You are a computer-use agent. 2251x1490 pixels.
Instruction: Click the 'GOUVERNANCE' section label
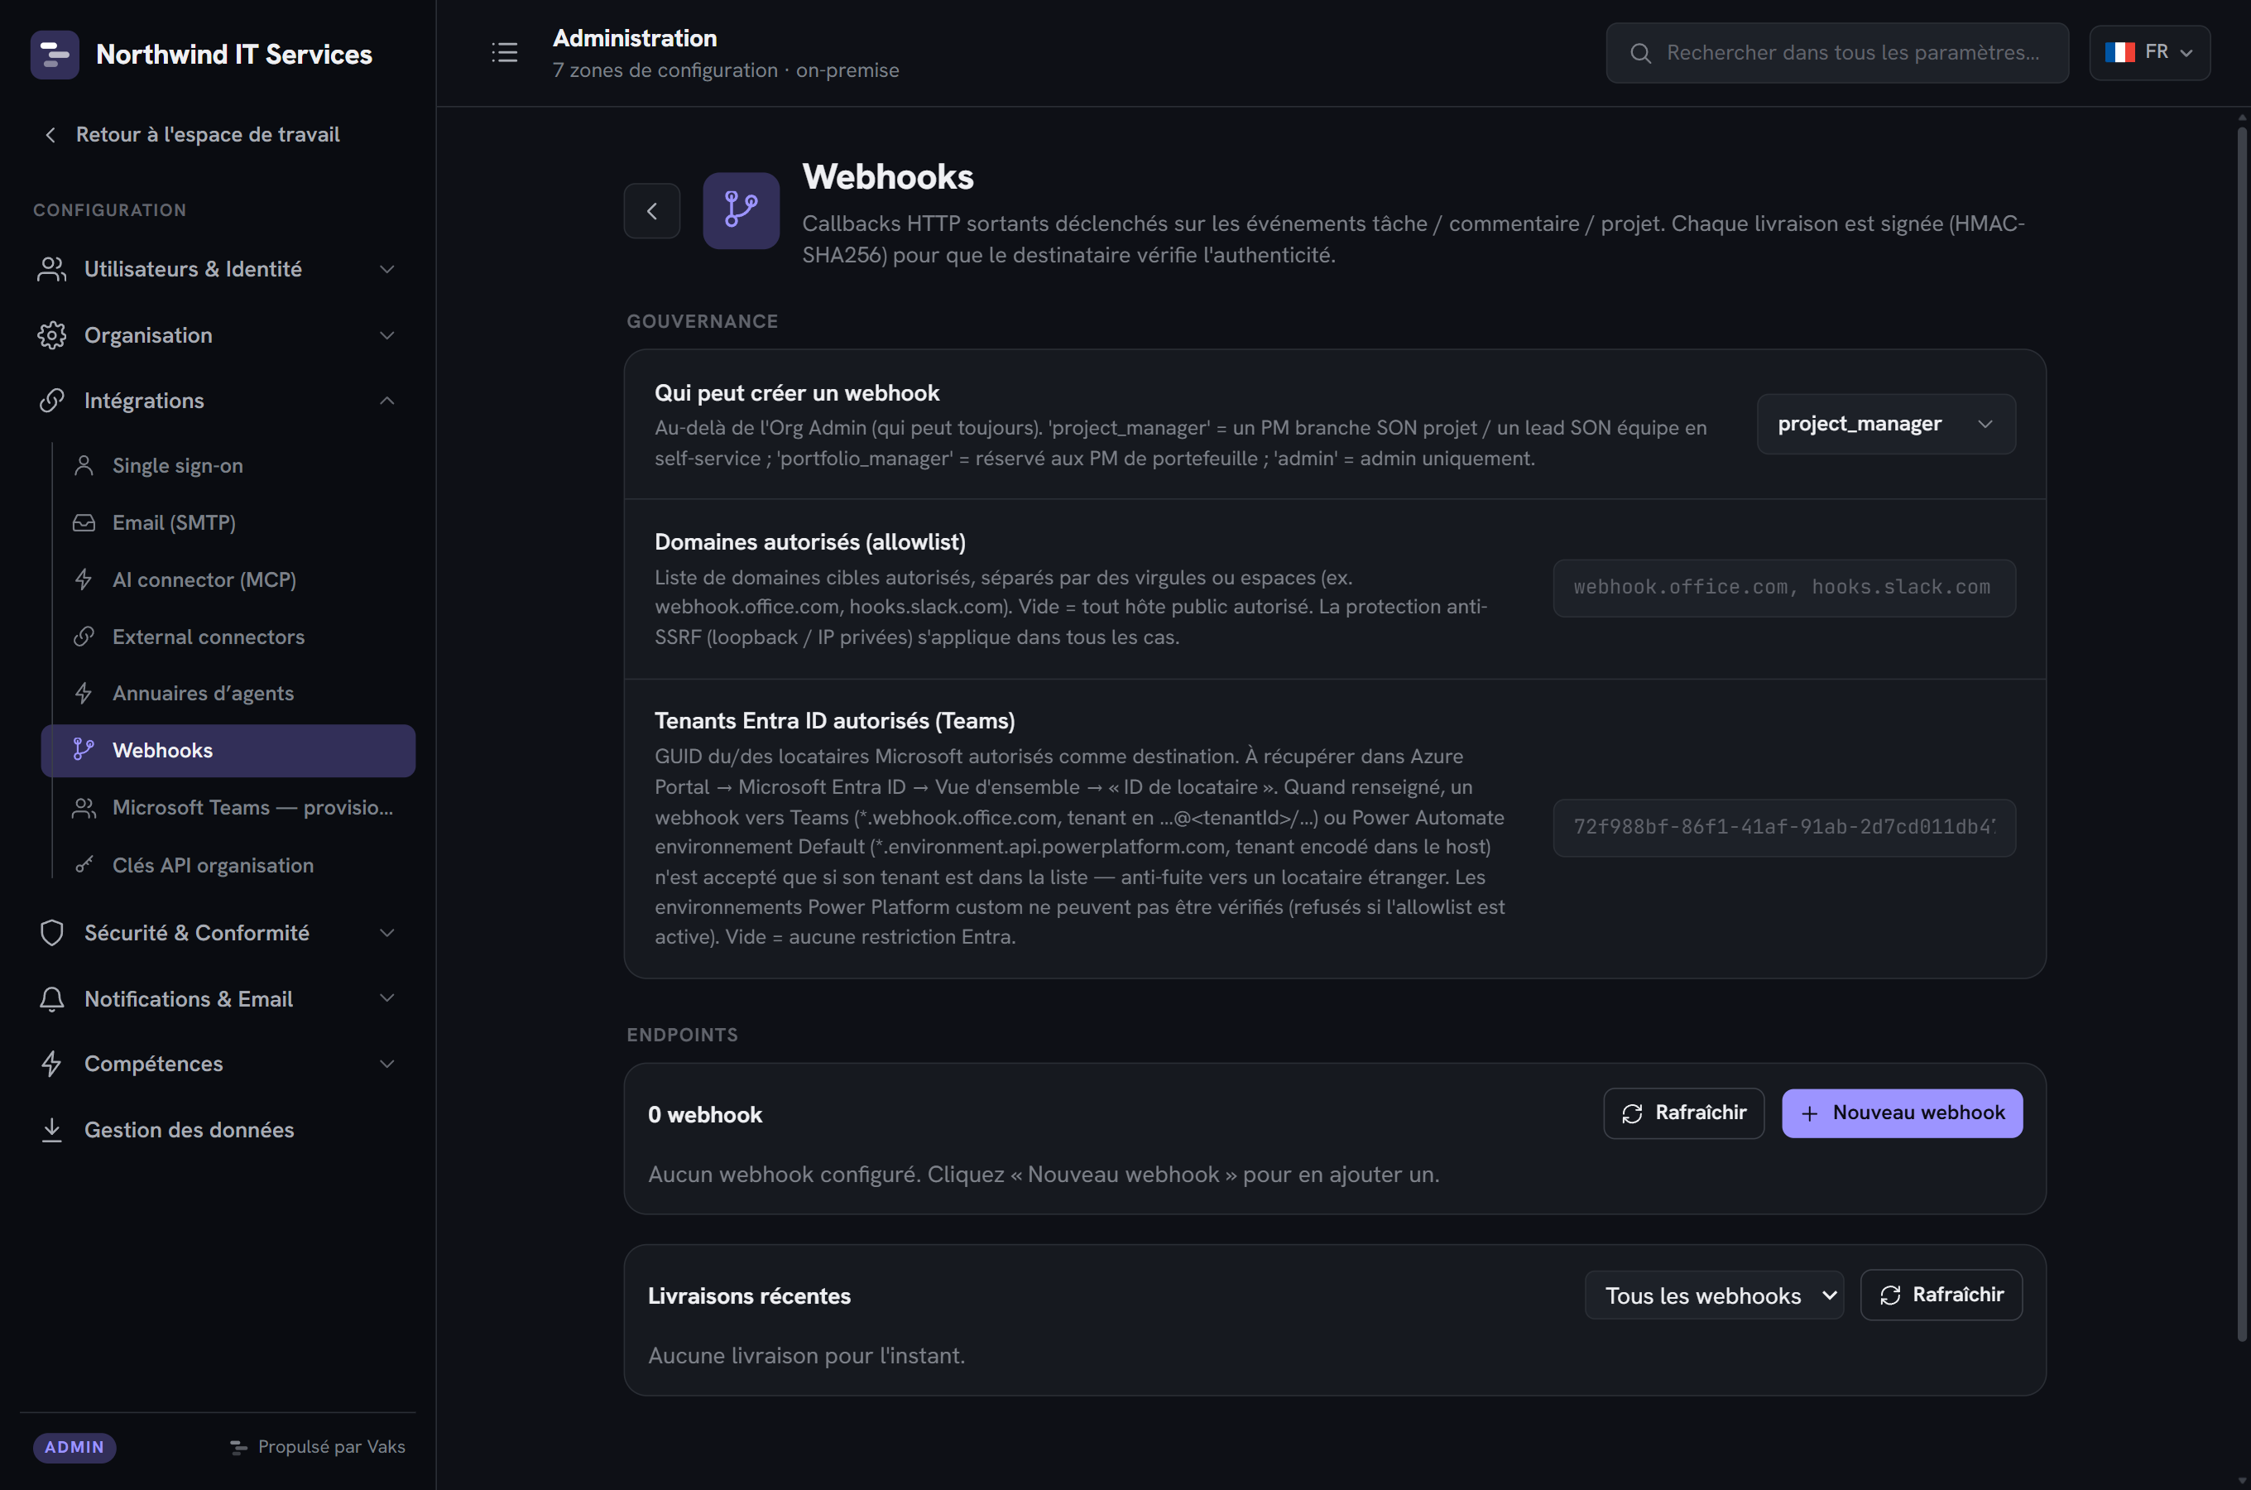click(702, 321)
